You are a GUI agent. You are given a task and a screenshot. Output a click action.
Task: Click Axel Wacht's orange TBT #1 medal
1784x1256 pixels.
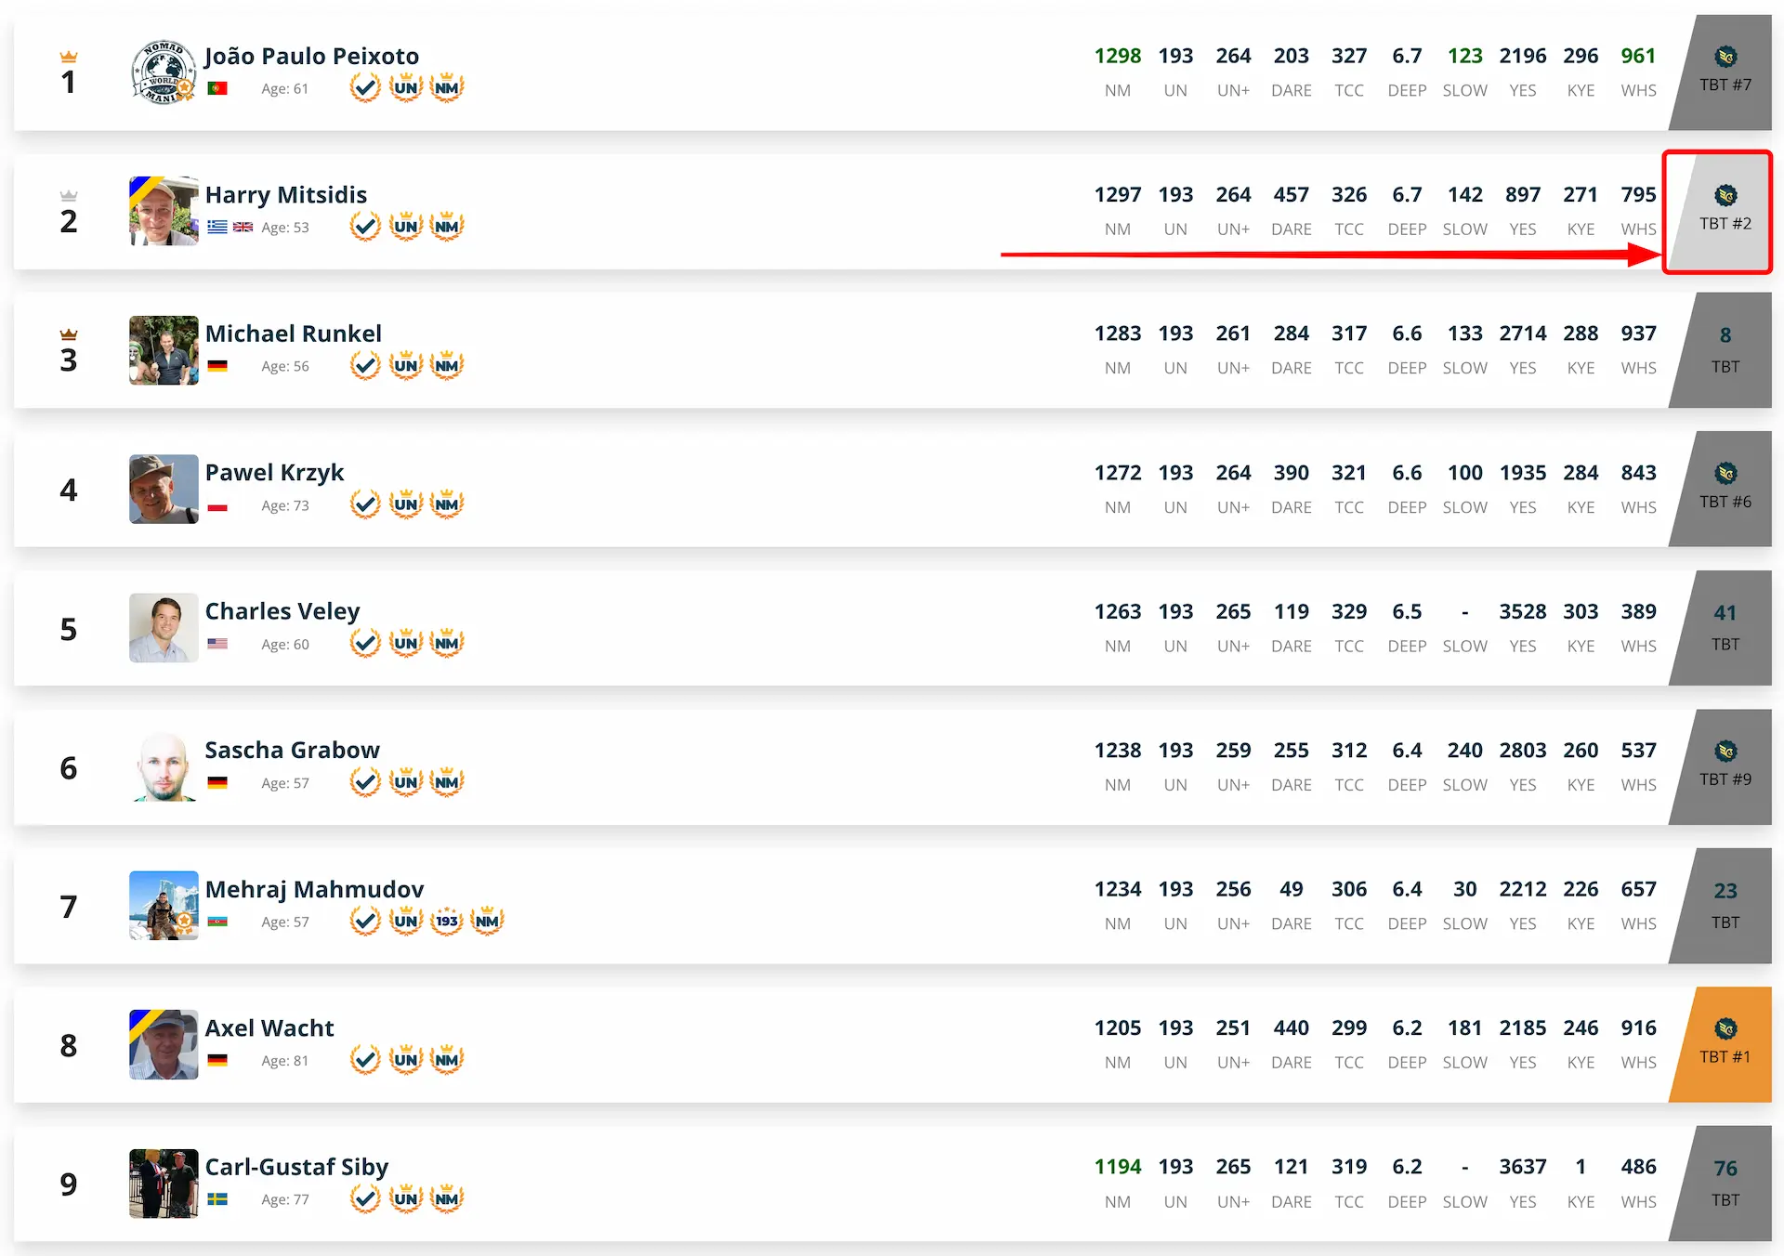[x=1725, y=1029]
